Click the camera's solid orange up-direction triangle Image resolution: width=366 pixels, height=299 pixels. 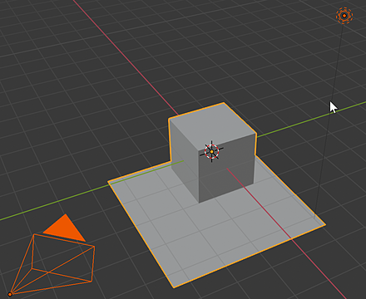click(64, 228)
